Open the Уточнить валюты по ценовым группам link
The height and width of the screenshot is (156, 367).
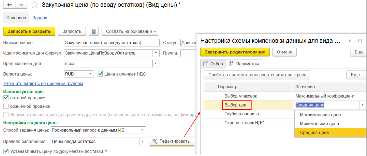tap(43, 84)
